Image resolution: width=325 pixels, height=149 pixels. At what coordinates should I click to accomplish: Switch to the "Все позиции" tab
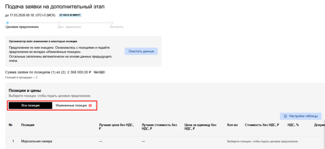30,105
